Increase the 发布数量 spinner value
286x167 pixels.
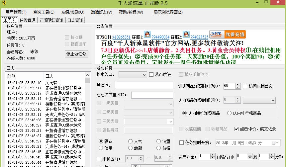(213, 155)
